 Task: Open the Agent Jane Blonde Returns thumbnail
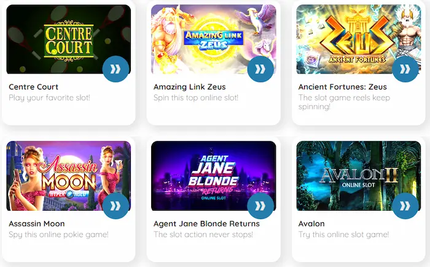click(x=213, y=176)
